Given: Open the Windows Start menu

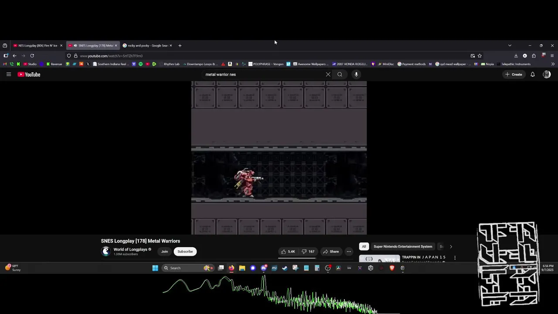Looking at the screenshot, I should coord(155,268).
